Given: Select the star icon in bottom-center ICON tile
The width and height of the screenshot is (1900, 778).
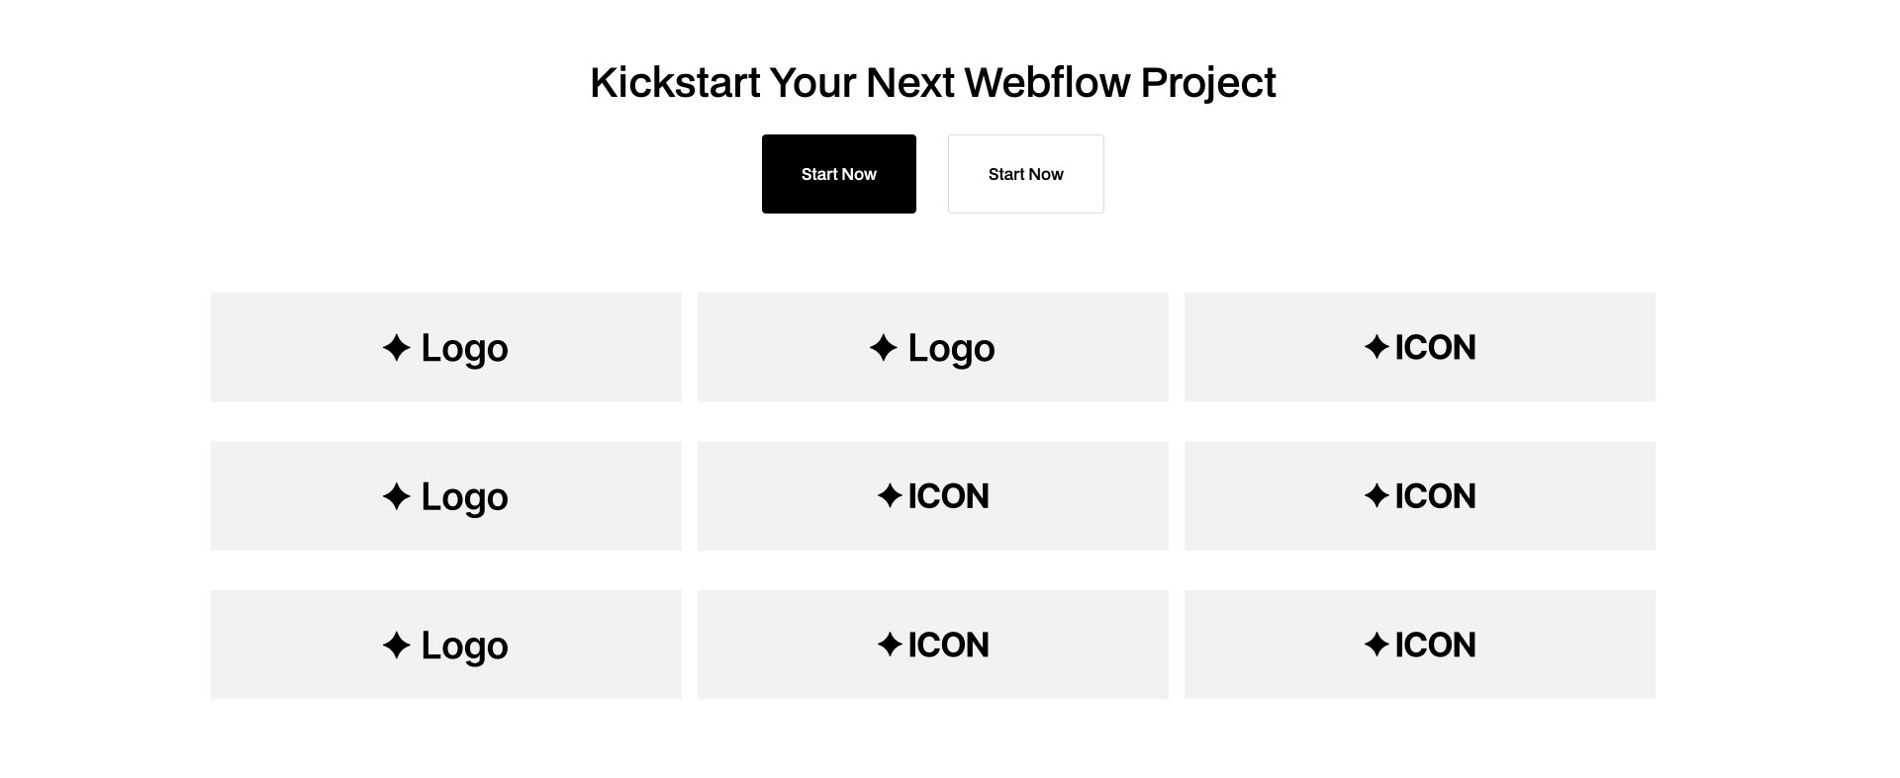Looking at the screenshot, I should [888, 645].
